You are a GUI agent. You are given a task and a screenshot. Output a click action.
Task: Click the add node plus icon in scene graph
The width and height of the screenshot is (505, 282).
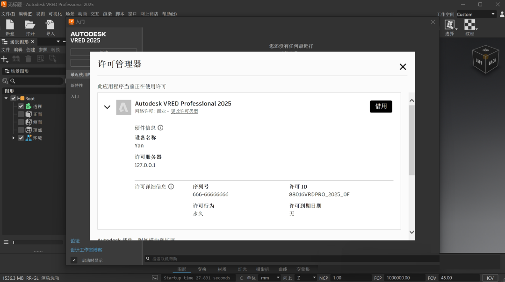tap(5, 58)
